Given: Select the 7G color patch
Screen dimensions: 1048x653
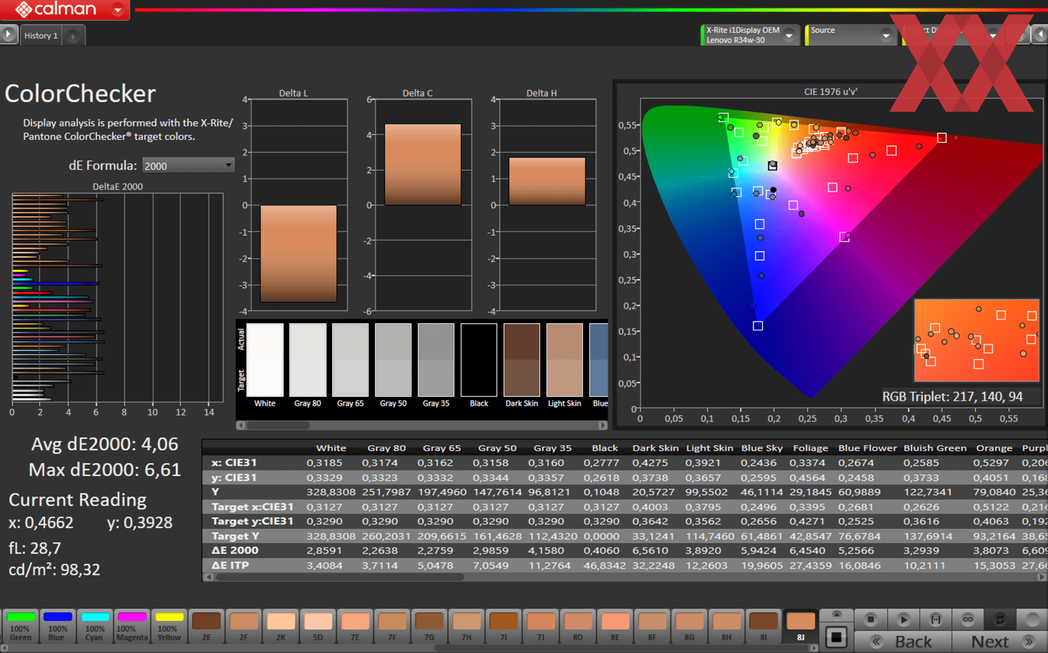Looking at the screenshot, I should [429, 626].
